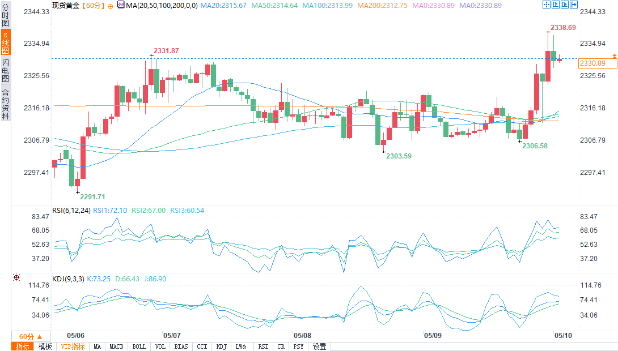Click the KDJ(9,3,3) panel label
The height and width of the screenshot is (351, 618).
coord(68,279)
